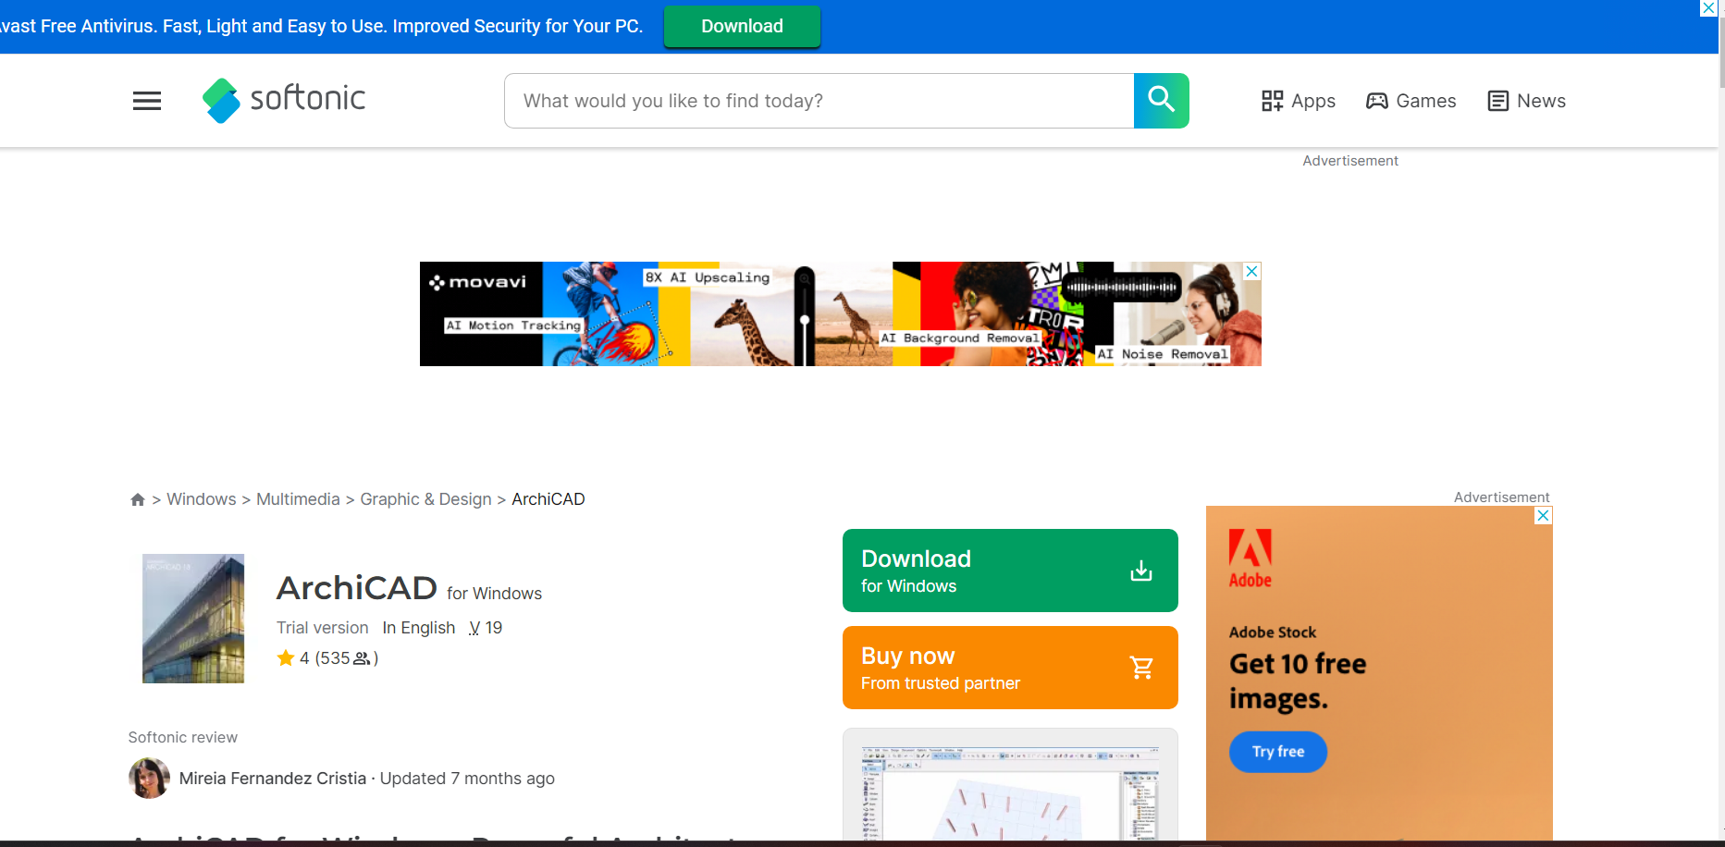
Task: Go to the News section
Action: pyautogui.click(x=1526, y=101)
